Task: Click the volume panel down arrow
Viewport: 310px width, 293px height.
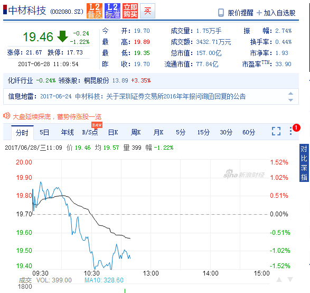Action: pyautogui.click(x=290, y=280)
